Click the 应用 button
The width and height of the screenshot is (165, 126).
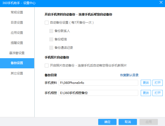point(149,122)
